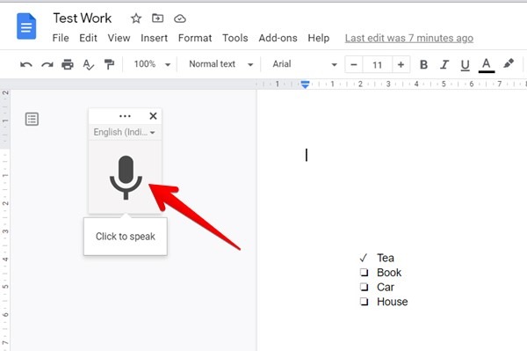Open the English (India) language dropdown
Viewport: 527px width, 351px height.
pos(124,132)
